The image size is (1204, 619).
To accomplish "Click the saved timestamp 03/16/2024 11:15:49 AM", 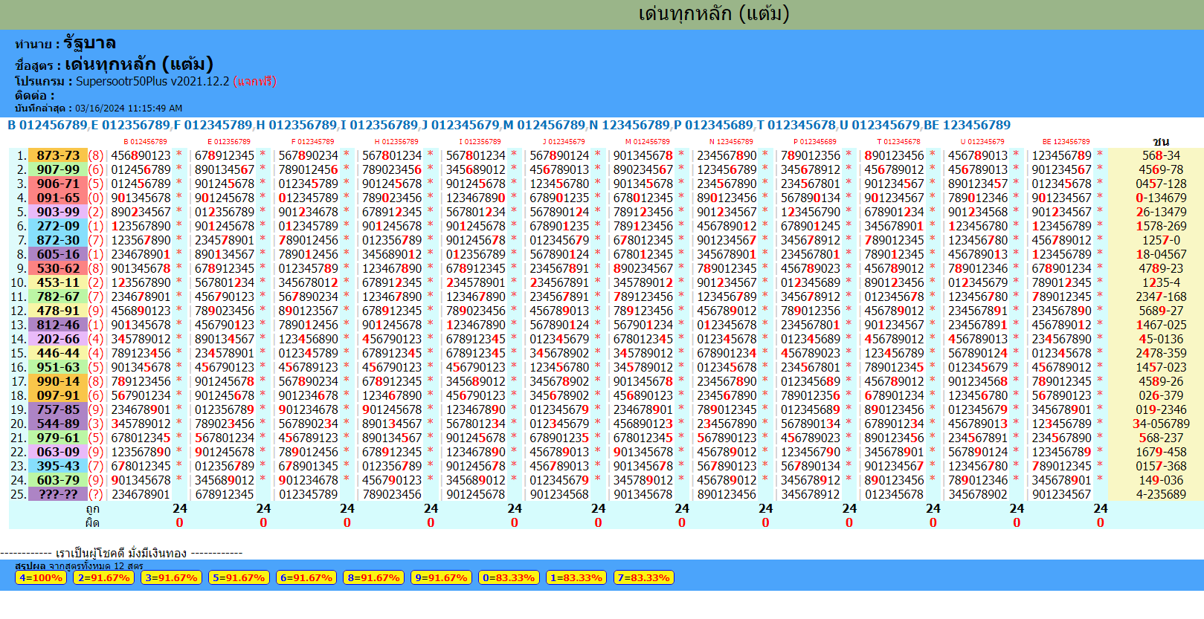I will coord(129,108).
